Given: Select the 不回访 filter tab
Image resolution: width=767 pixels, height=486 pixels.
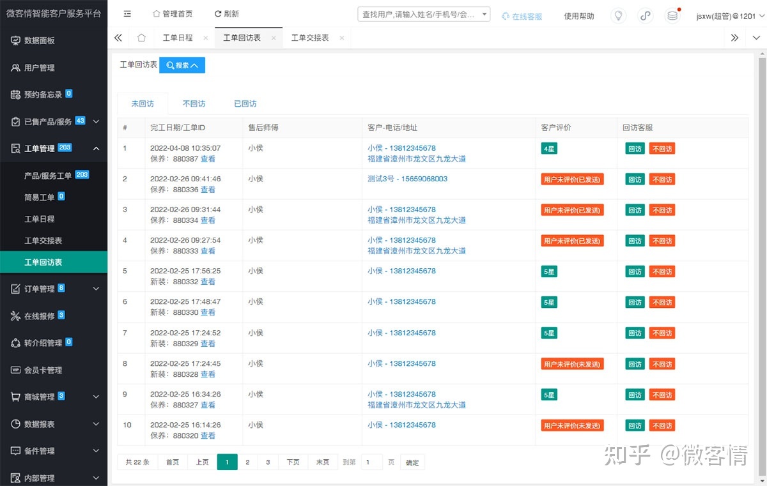Looking at the screenshot, I should (x=194, y=103).
